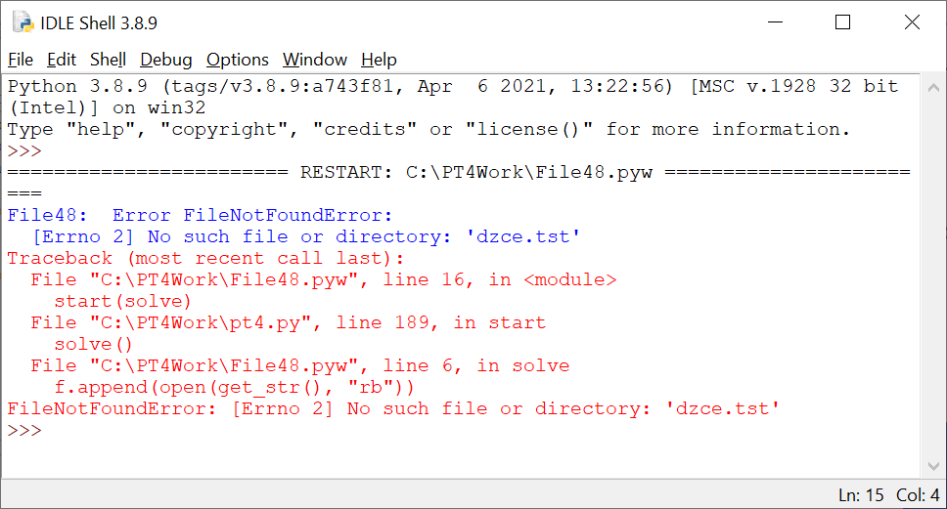Click the scrollbar down arrow
947x509 pixels.
coord(933,466)
